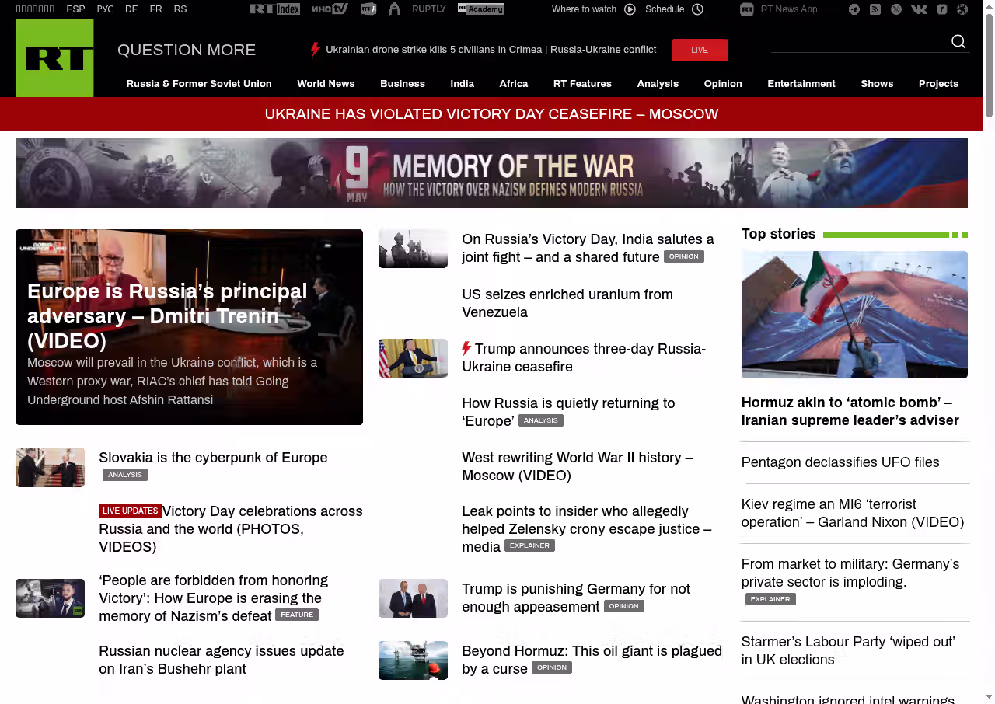Open the World News section
995x704 pixels.
[x=326, y=84]
